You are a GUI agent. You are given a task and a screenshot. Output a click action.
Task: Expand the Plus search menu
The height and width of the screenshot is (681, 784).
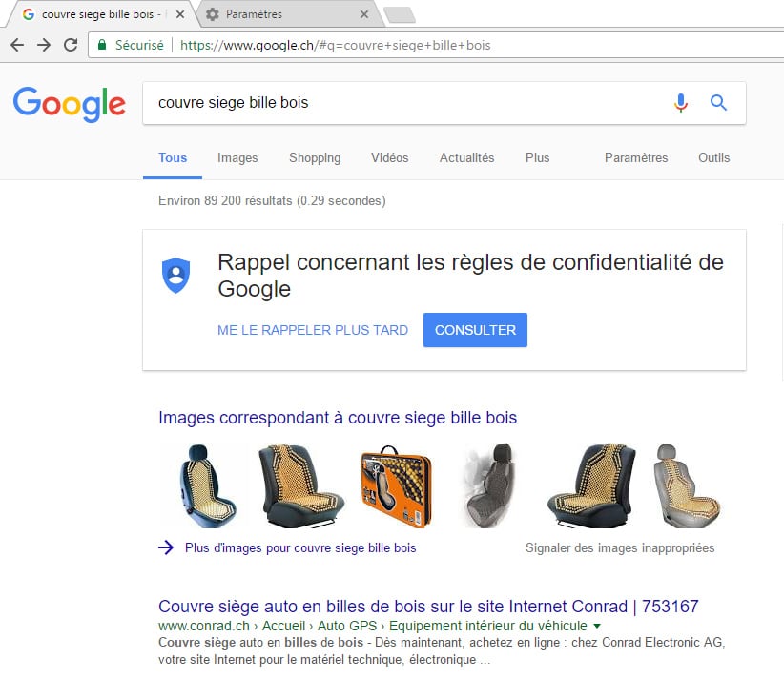point(538,158)
